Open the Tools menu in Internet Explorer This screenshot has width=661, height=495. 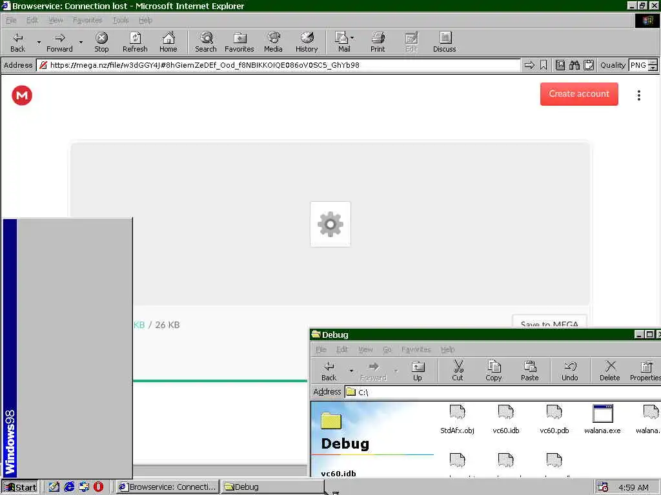121,20
